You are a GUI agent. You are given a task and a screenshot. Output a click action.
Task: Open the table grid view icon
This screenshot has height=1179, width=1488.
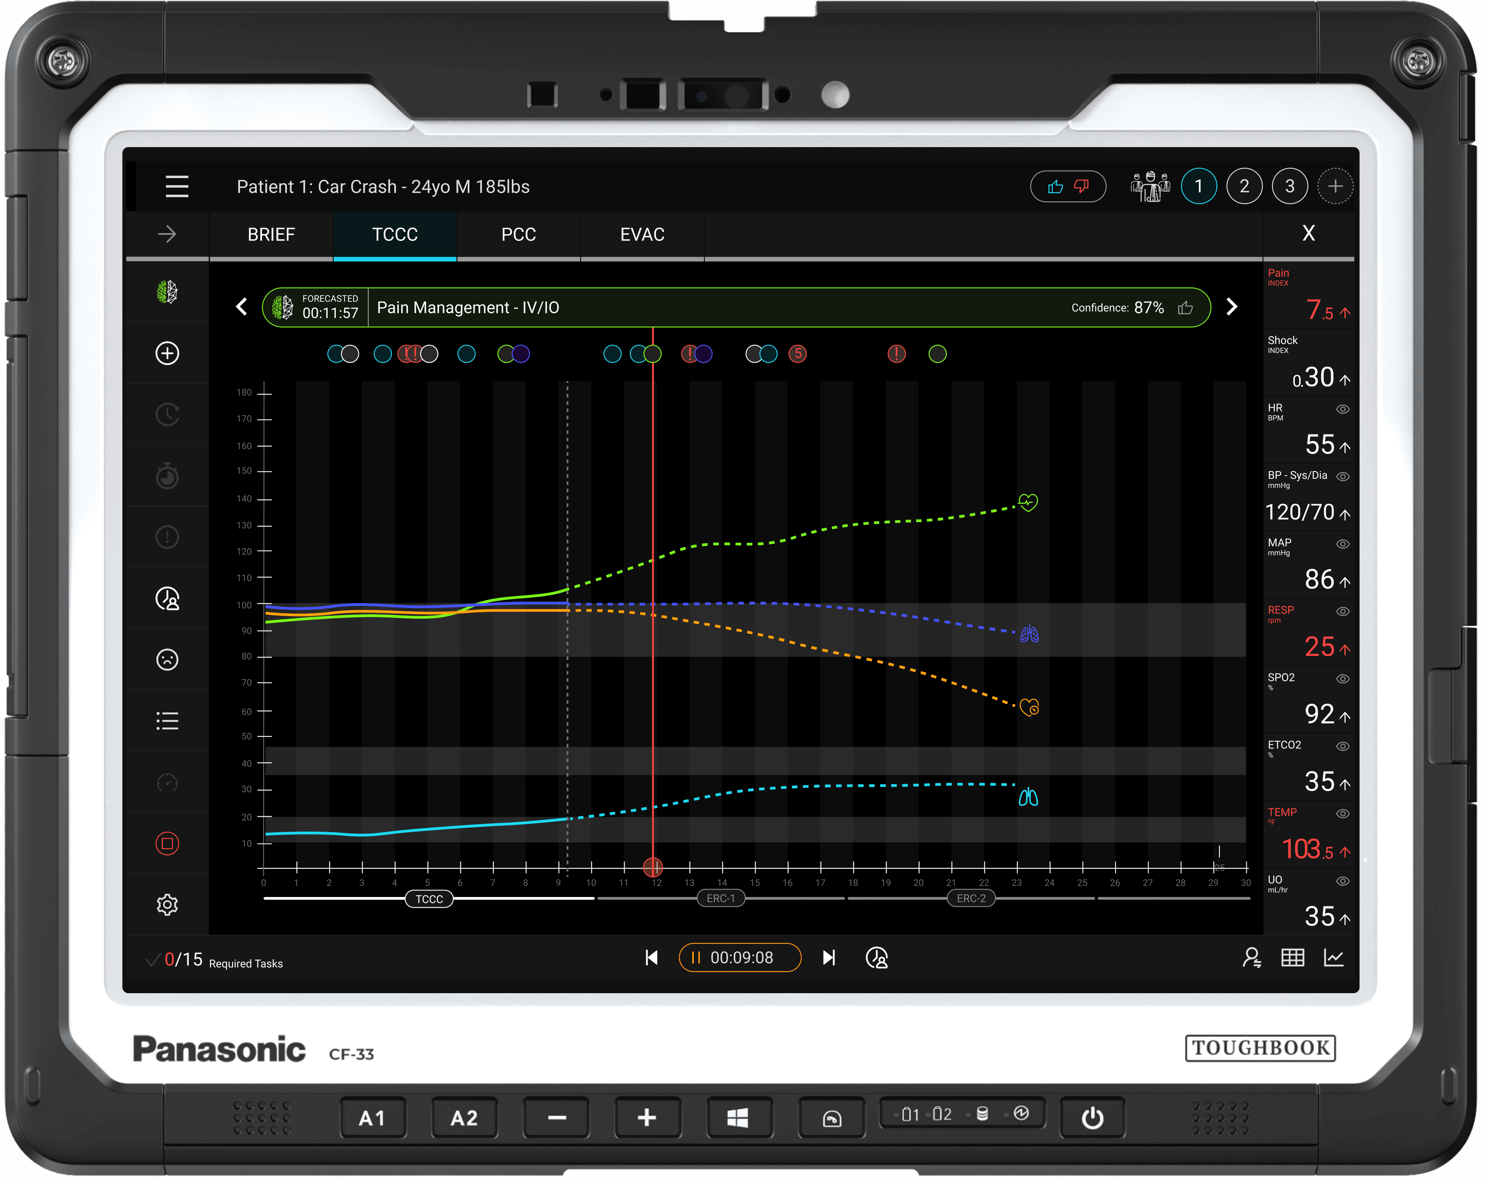[x=1292, y=958]
